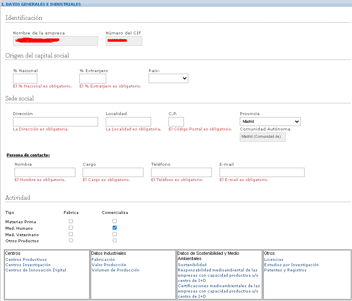Open the Licencias link

click(x=273, y=260)
